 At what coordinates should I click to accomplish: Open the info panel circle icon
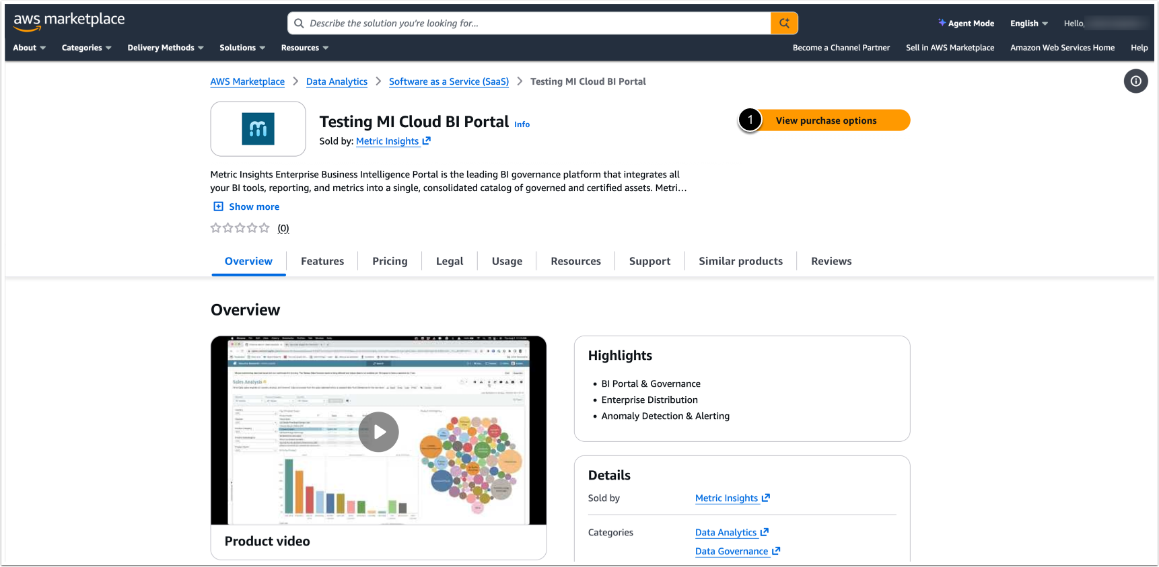(1135, 81)
